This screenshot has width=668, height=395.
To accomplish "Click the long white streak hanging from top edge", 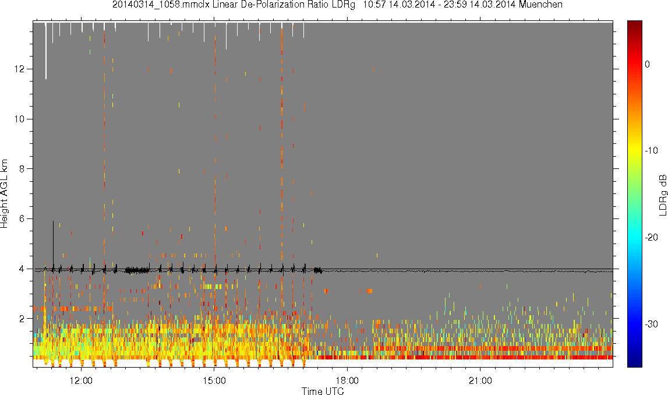I will [x=46, y=51].
